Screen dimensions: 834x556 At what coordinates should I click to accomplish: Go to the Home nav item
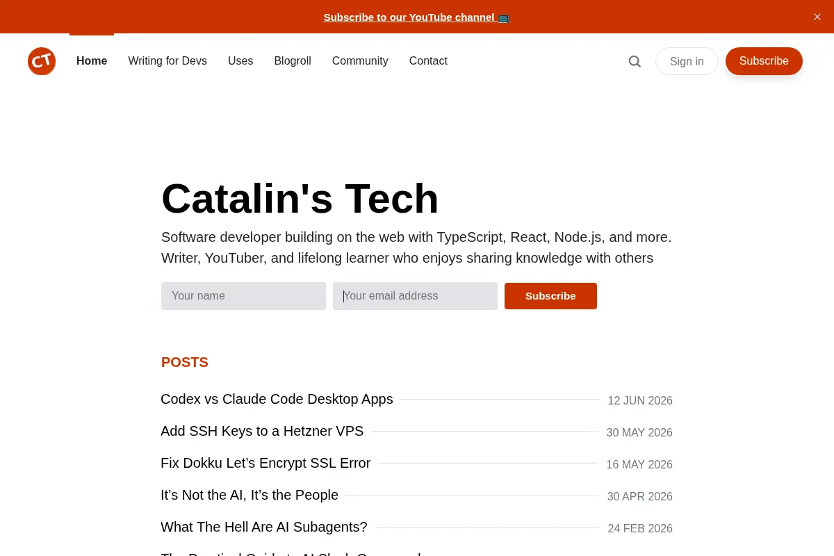pos(92,61)
